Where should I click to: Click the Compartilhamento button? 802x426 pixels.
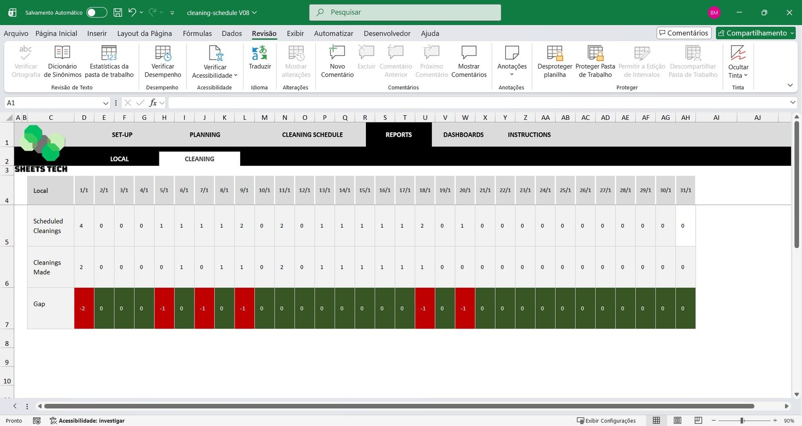click(x=755, y=33)
